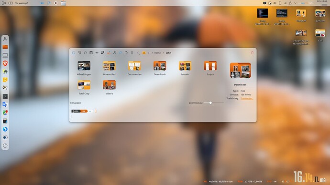This screenshot has width=330, height=185.
Task: Click the large Downloads preview thumbnail
Action: (x=240, y=71)
